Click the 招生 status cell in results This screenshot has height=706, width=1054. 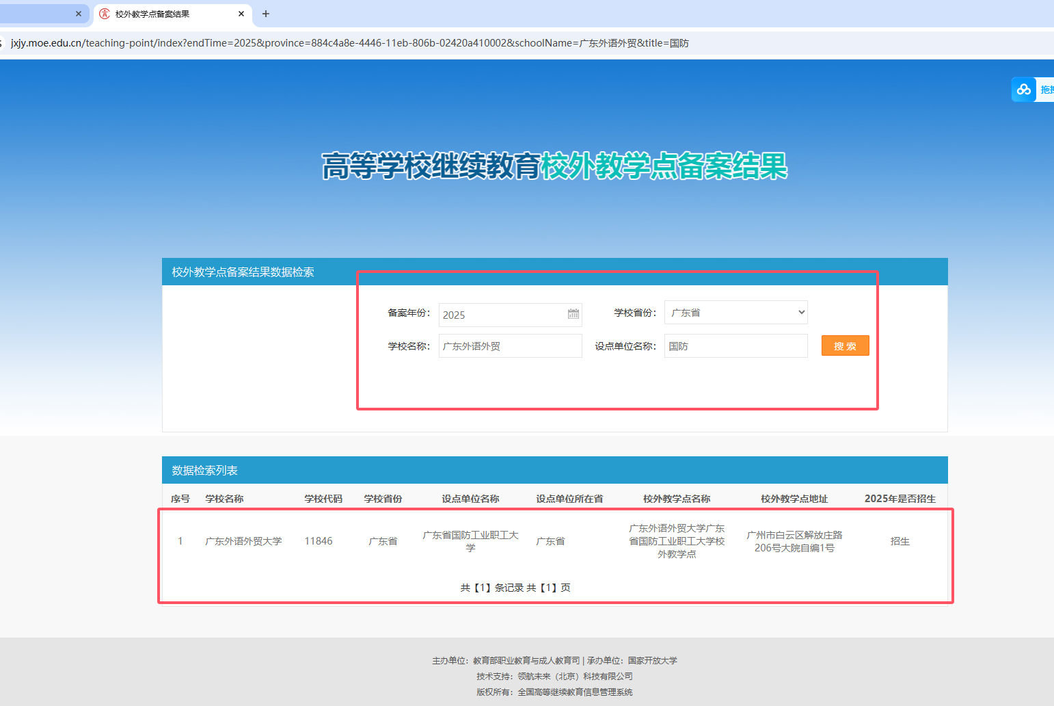coord(900,541)
